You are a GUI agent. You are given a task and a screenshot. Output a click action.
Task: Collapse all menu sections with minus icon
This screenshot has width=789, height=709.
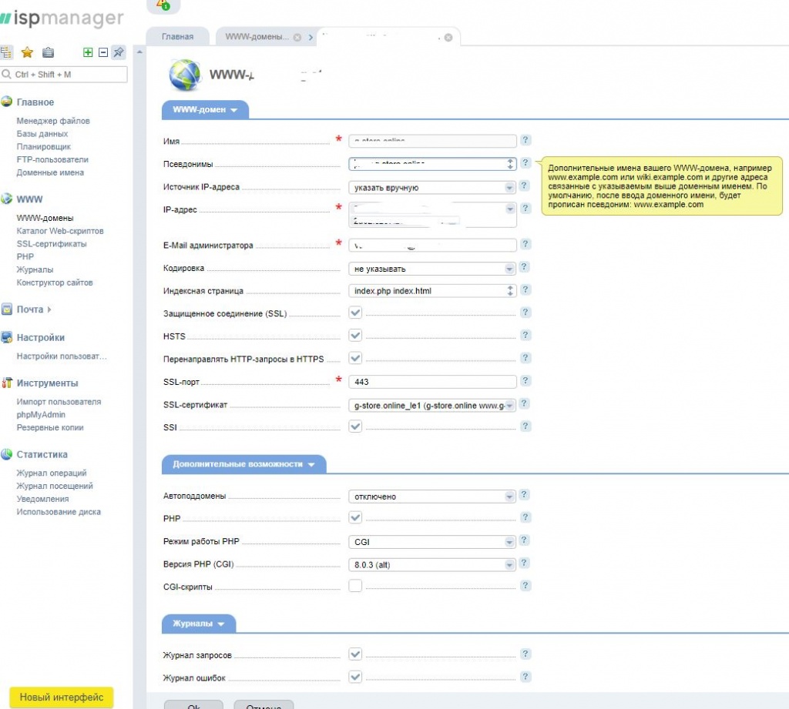(102, 52)
